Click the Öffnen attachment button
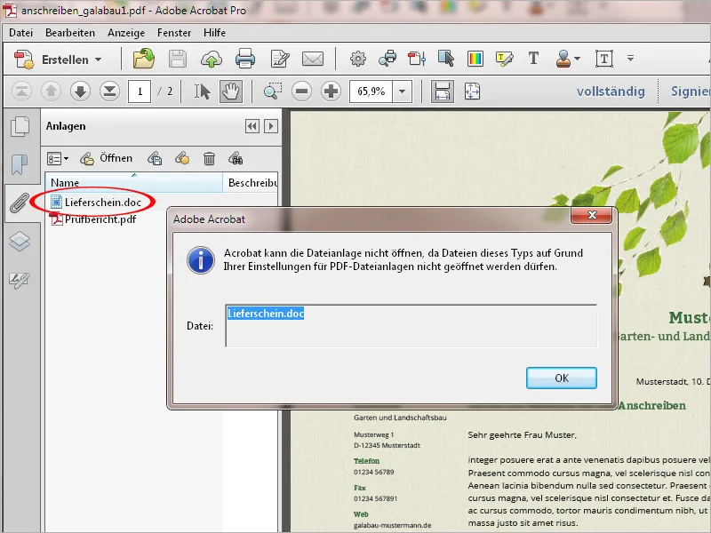Screen dimensions: 711x533 pyautogui.click(x=107, y=158)
